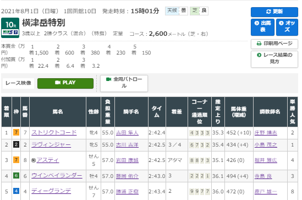
Task: Click the 馬名 column header
Action: point(58,112)
